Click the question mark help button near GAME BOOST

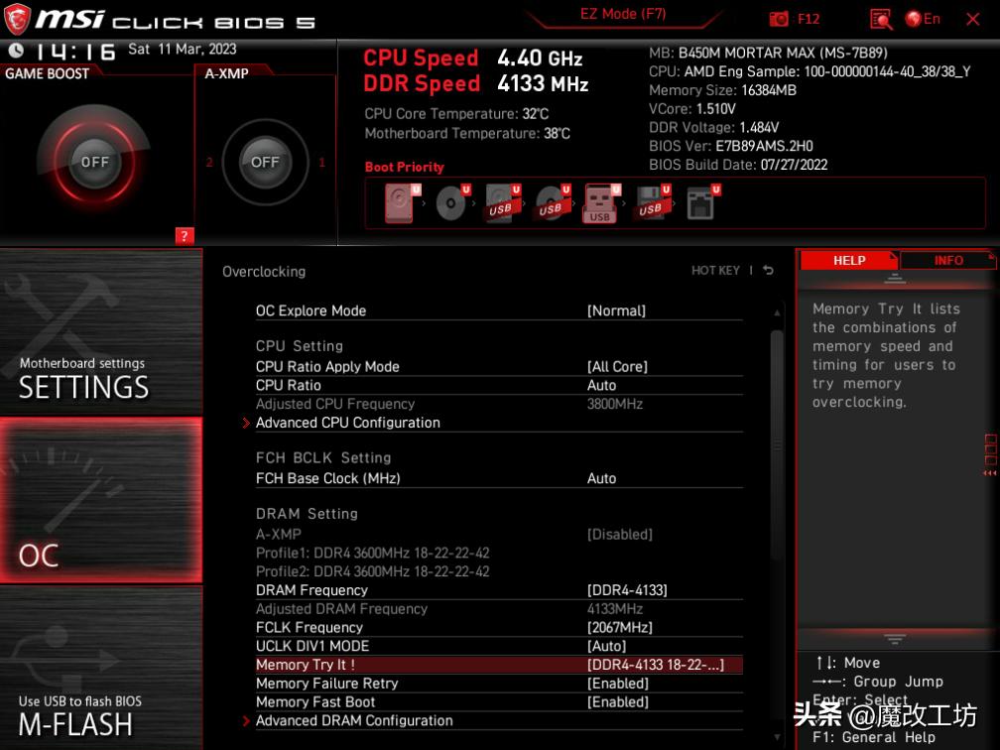point(184,235)
